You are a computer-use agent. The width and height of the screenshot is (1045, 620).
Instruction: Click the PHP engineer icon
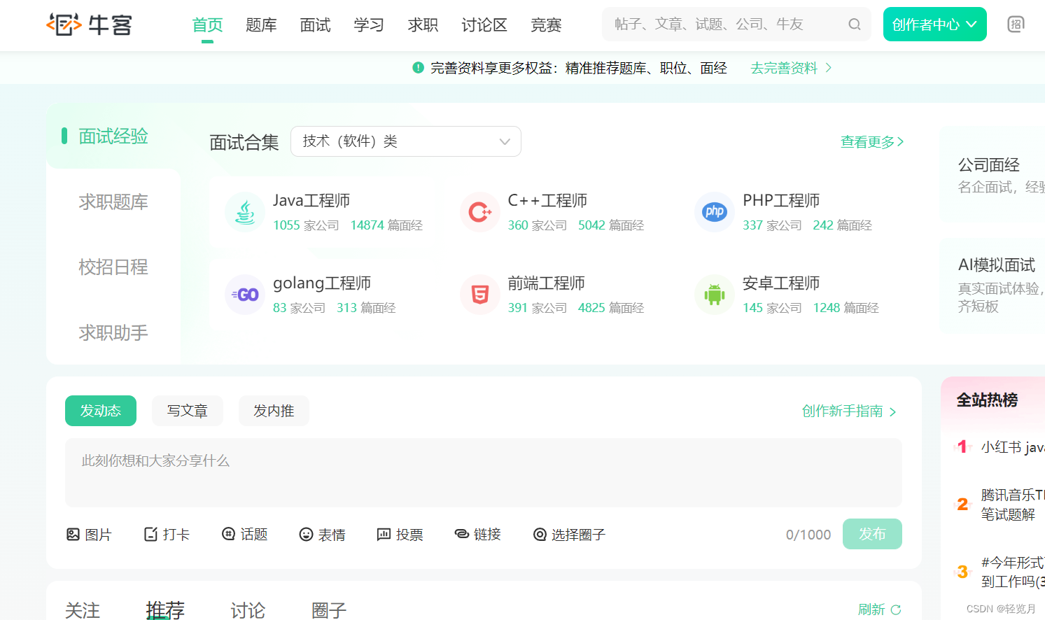click(x=715, y=212)
